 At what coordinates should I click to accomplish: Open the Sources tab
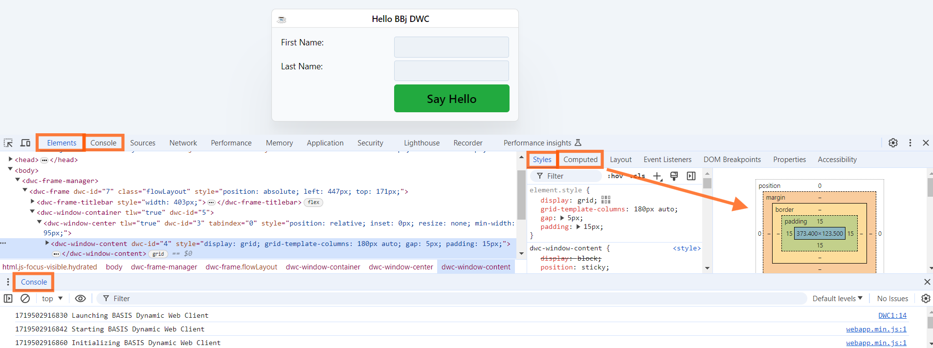[143, 143]
